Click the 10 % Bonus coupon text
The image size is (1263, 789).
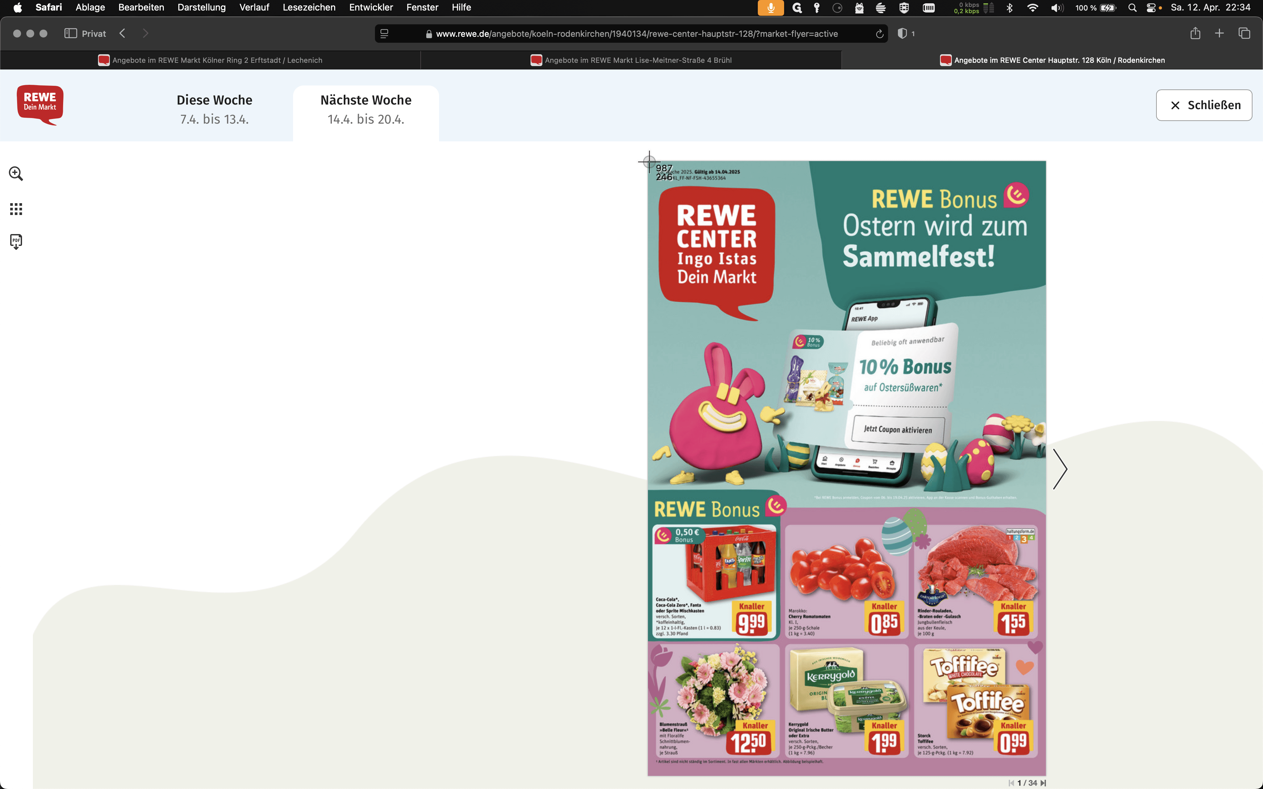(905, 367)
